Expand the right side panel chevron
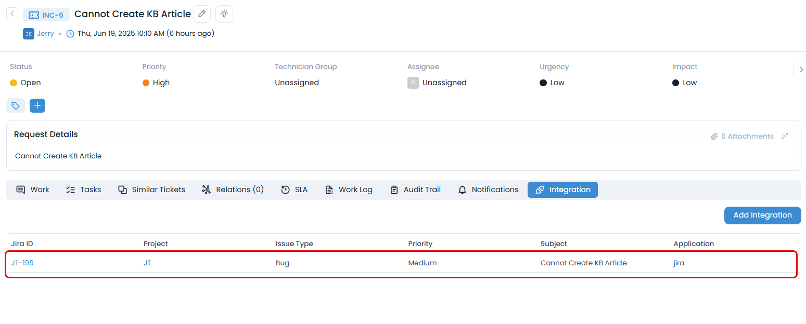Screen dimensions: 806x324 point(799,69)
